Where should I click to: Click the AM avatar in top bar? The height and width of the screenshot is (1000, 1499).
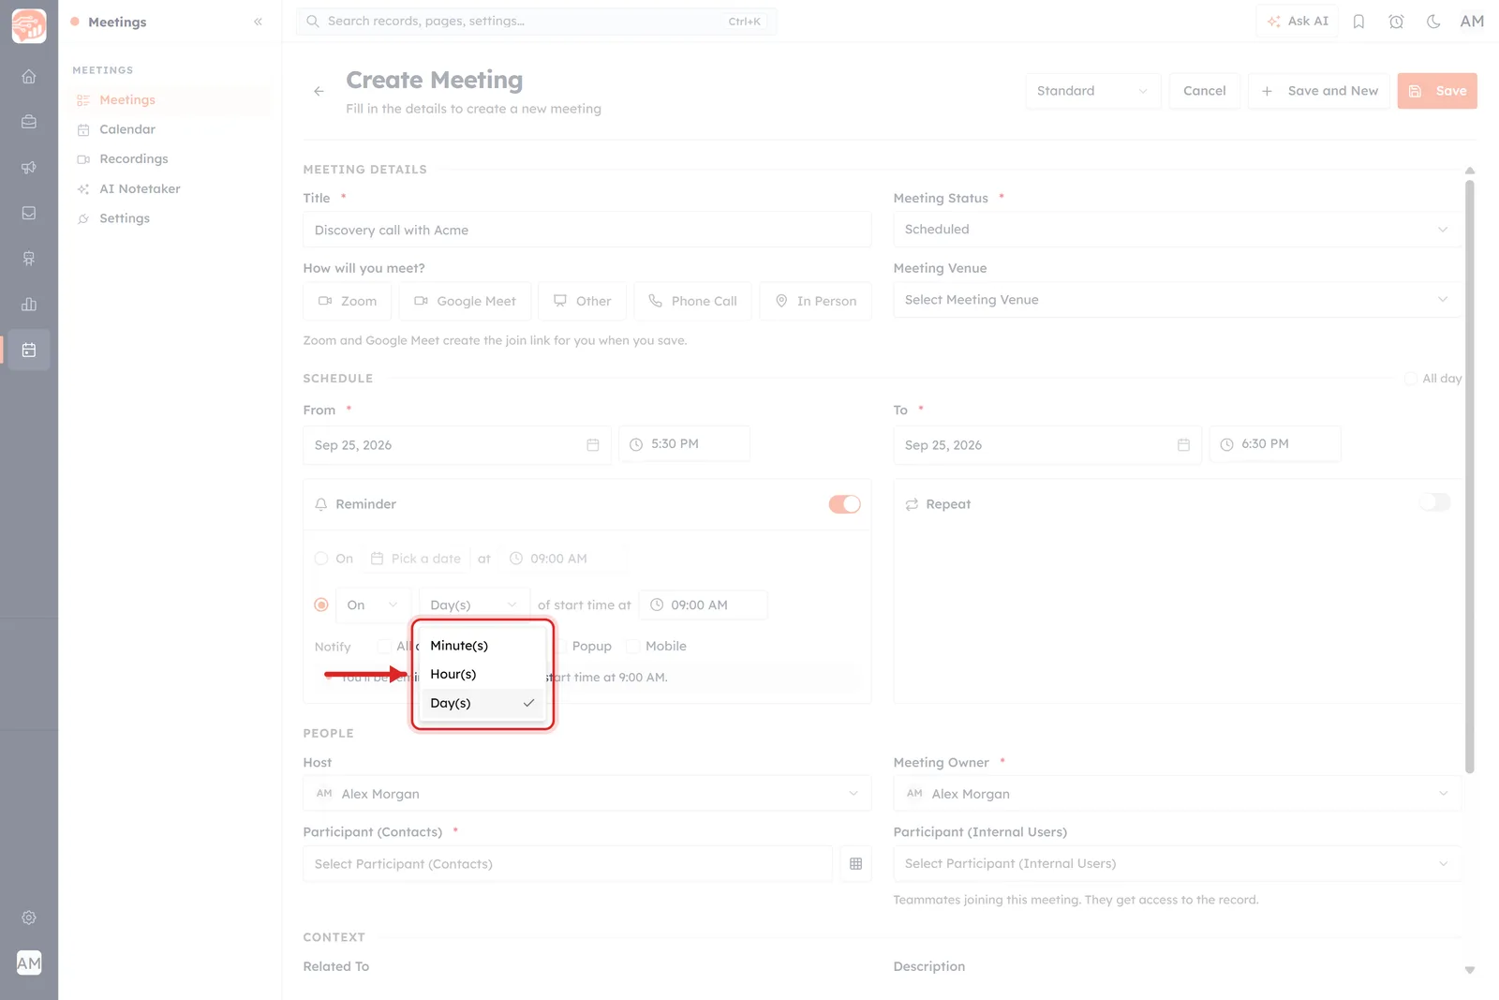pyautogui.click(x=1472, y=22)
